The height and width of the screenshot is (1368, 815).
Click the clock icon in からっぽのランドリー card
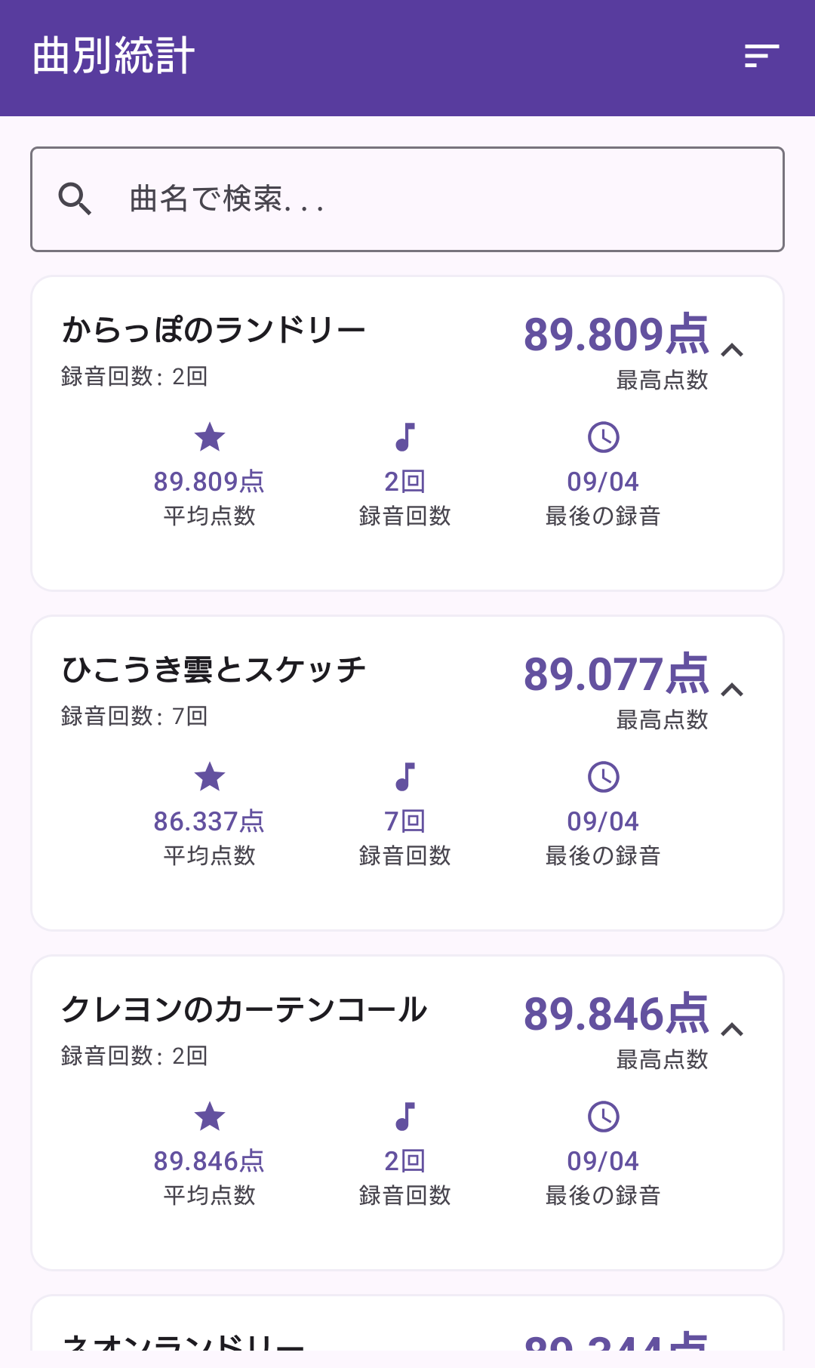coord(604,437)
